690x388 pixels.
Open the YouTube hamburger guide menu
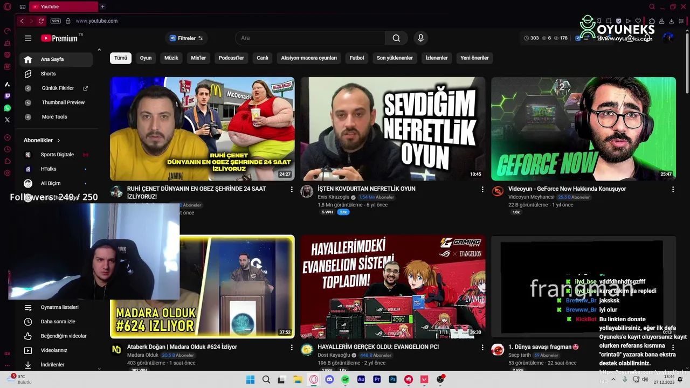pyautogui.click(x=28, y=38)
